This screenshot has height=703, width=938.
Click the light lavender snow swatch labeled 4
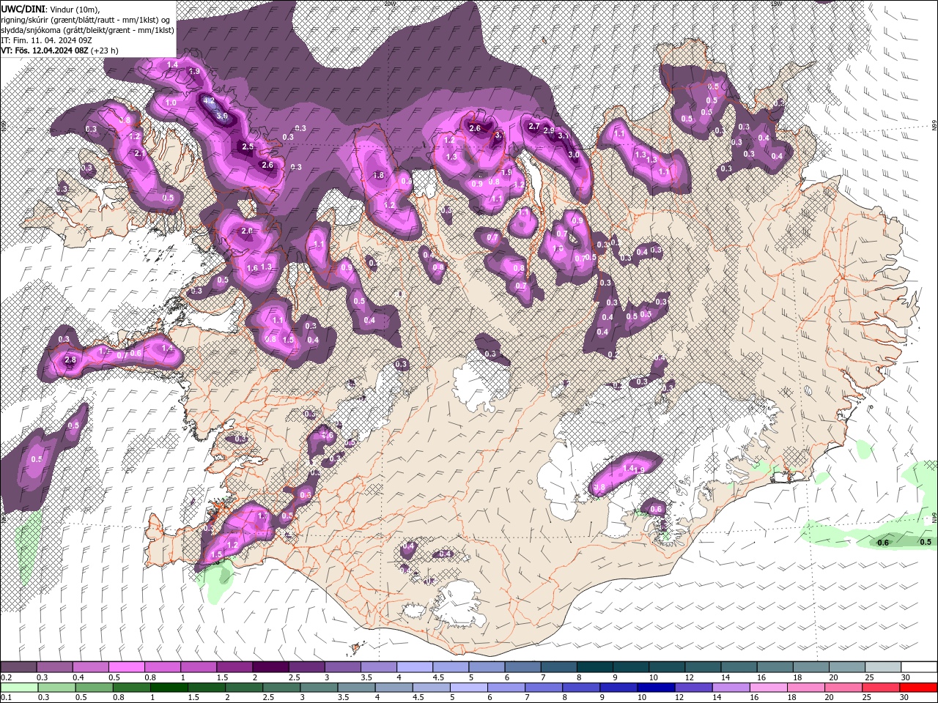tap(415, 667)
